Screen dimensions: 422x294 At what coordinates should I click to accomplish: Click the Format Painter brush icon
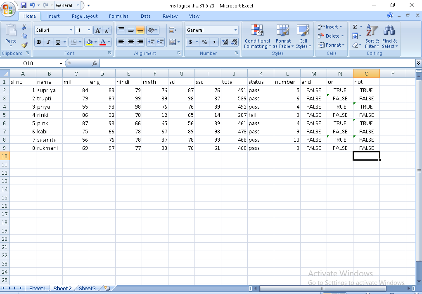[x=24, y=45]
